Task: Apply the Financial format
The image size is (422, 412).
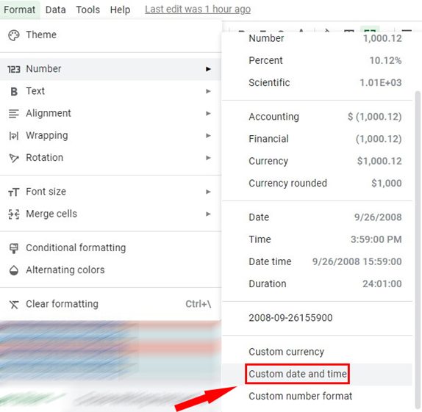Action: pyautogui.click(x=317, y=139)
